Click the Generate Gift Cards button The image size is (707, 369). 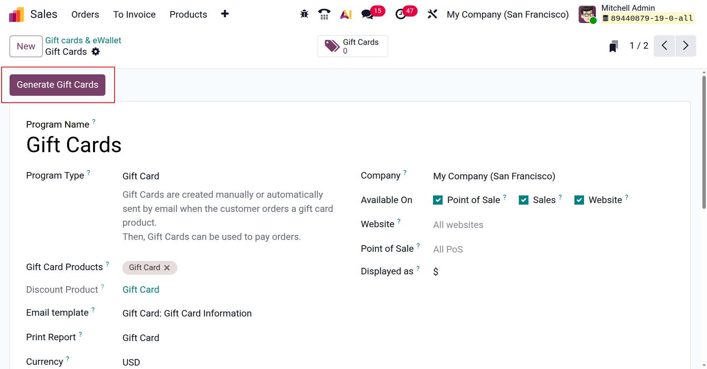click(x=57, y=85)
